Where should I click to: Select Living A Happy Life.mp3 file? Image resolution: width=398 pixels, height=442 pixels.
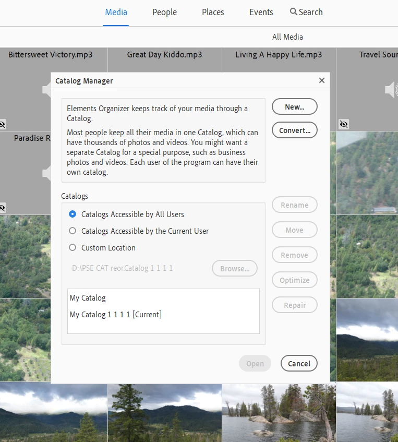[x=279, y=54]
